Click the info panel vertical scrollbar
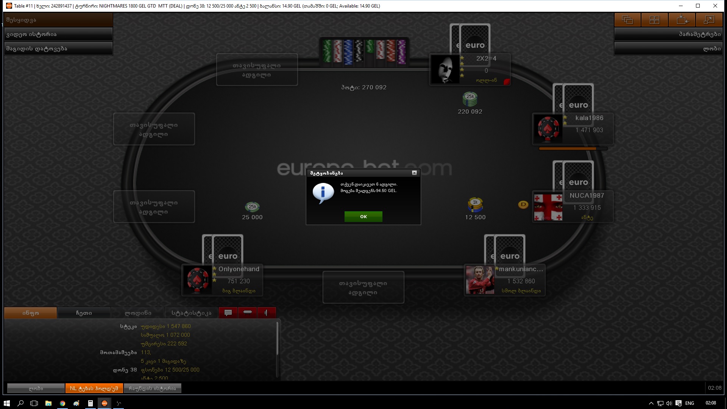This screenshot has width=727, height=409. [x=277, y=339]
